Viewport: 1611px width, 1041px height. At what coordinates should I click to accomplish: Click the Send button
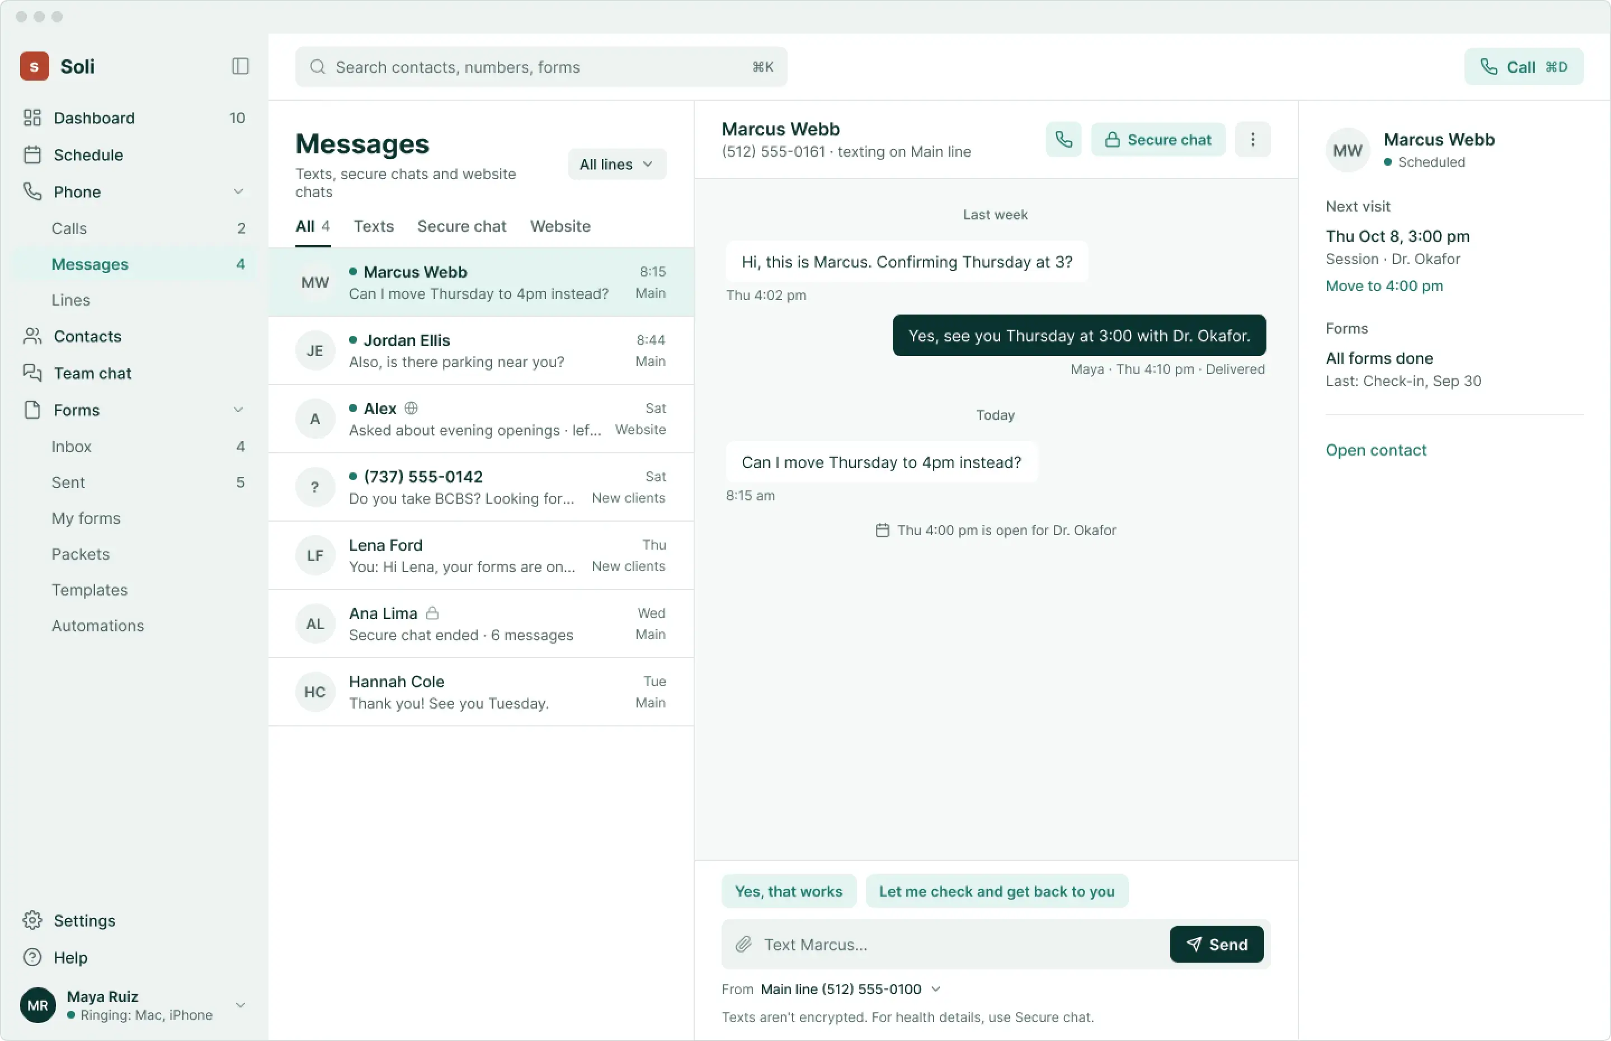tap(1217, 944)
